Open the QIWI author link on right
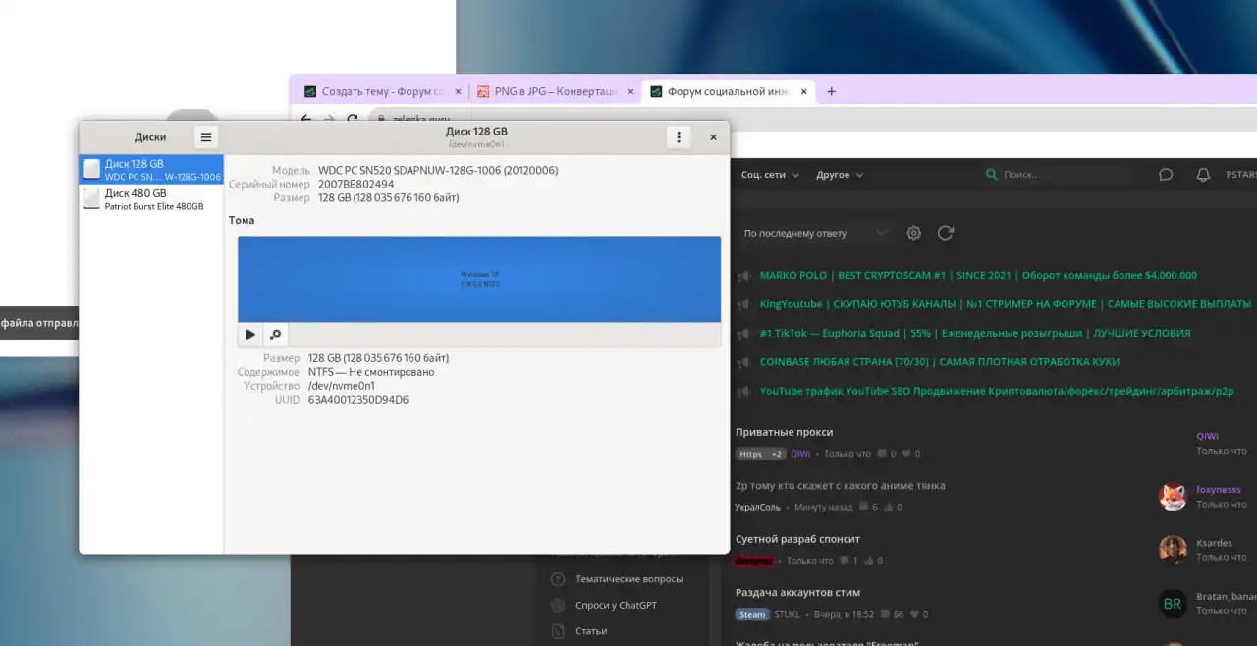 coord(1207,437)
